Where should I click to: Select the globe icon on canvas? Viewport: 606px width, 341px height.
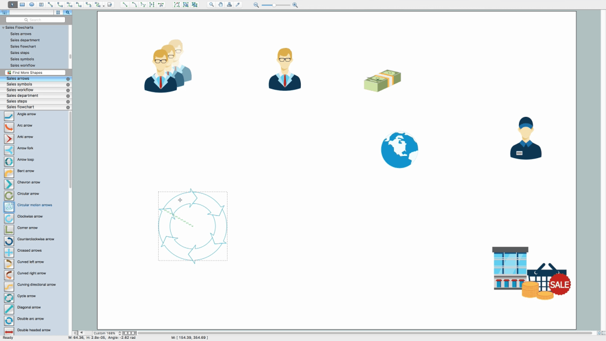(399, 150)
